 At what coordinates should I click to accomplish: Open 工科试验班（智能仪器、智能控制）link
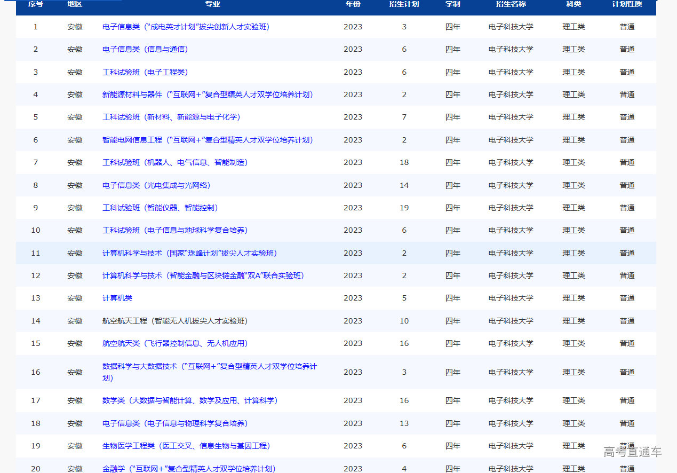[x=160, y=208]
